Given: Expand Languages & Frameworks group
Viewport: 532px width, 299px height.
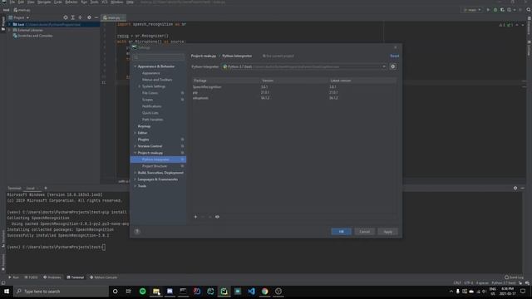Looking at the screenshot, I should pyautogui.click(x=135, y=179).
